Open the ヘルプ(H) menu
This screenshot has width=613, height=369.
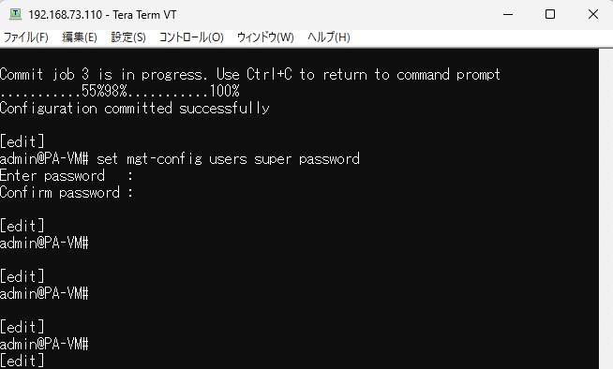point(328,37)
